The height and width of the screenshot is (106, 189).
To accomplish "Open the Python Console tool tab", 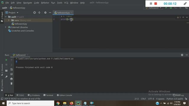I will point(64,95).
